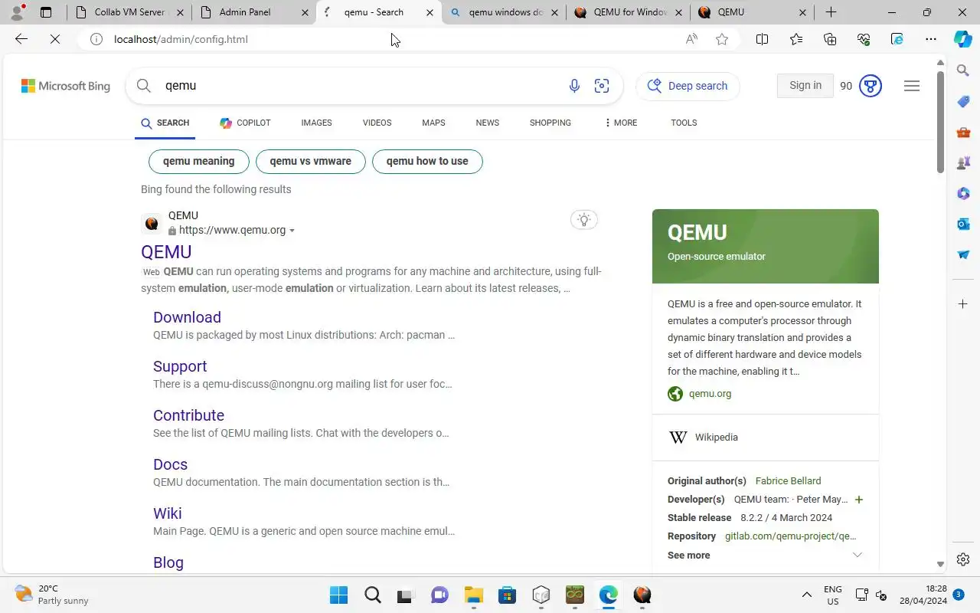
Task: Open sidebar settings gear
Action: (x=963, y=559)
